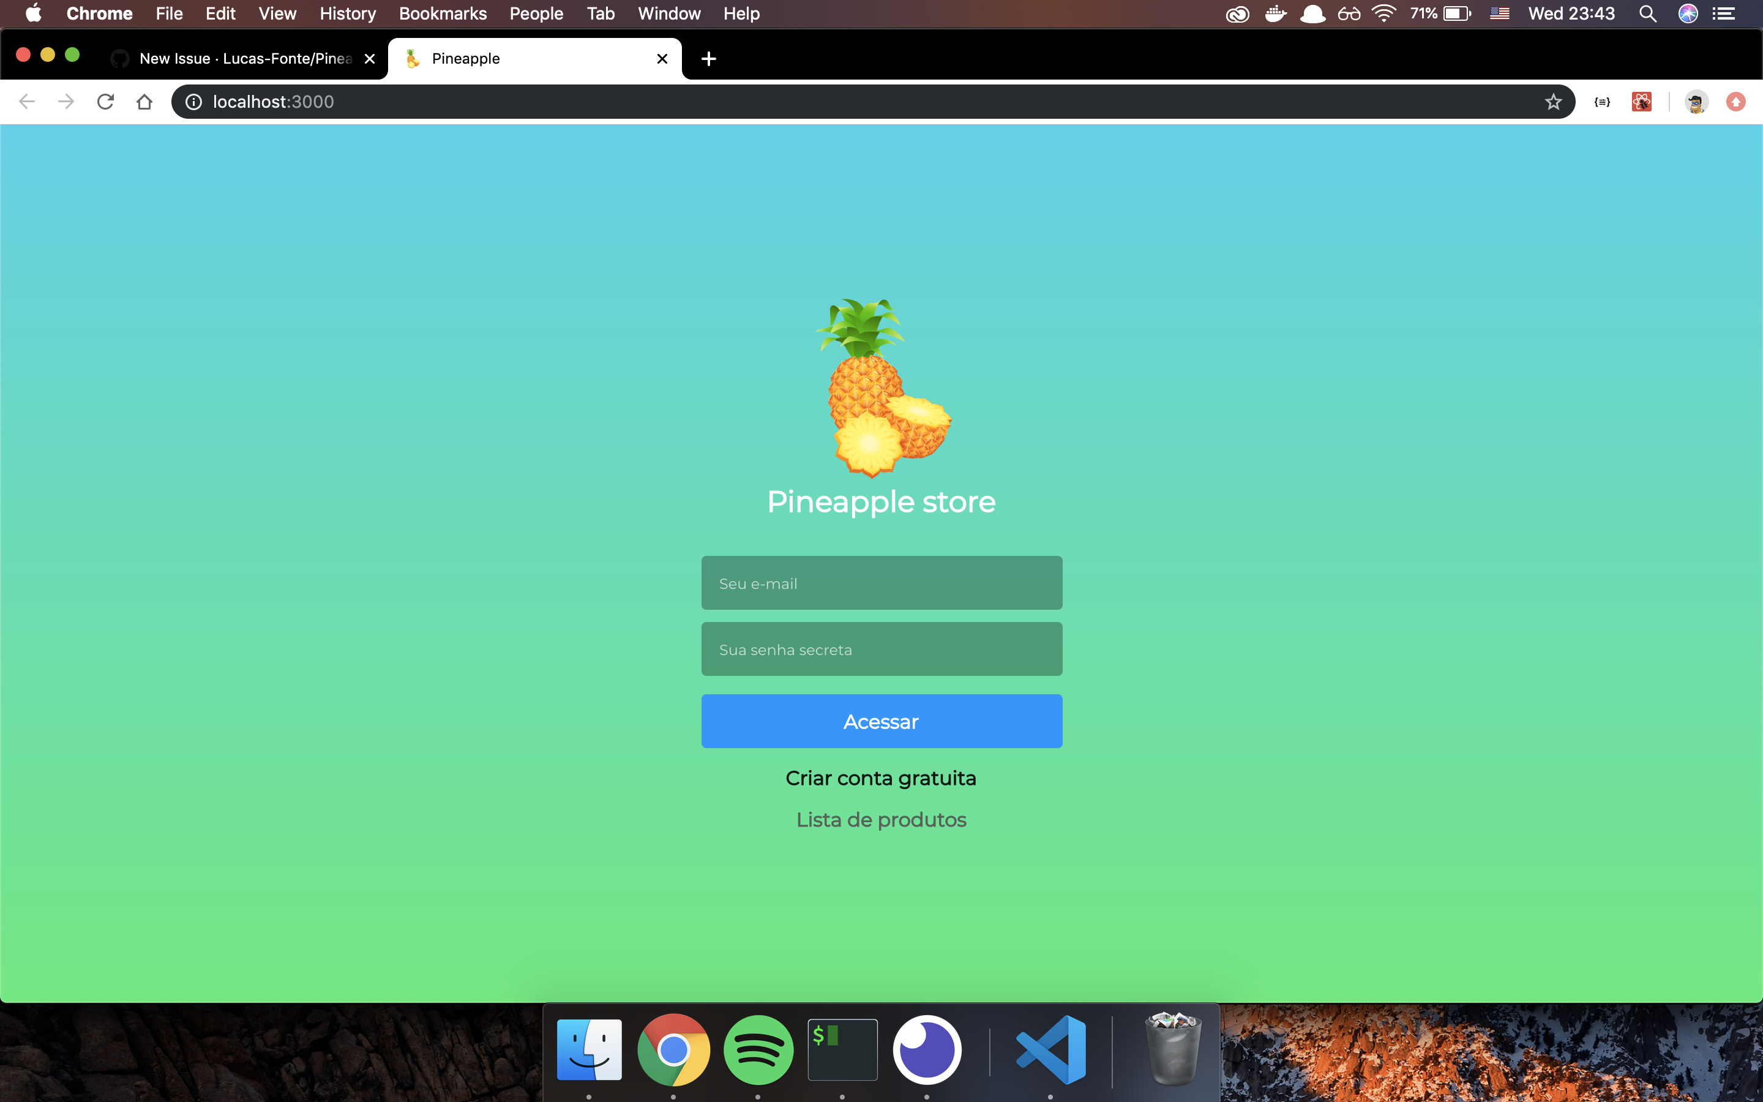Click the address bar showing localhost:3000
This screenshot has height=1102, width=1763.
pos(873,102)
